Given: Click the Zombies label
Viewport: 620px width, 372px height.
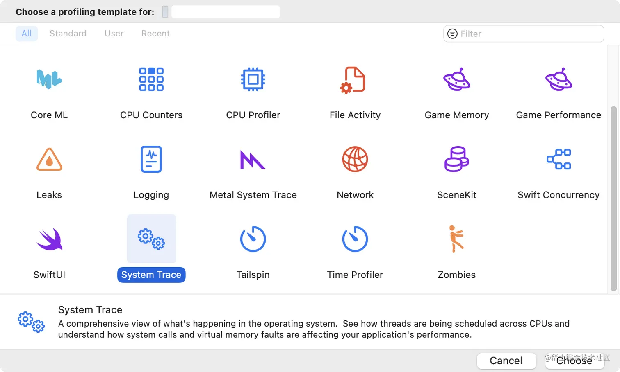Looking at the screenshot, I should [457, 275].
